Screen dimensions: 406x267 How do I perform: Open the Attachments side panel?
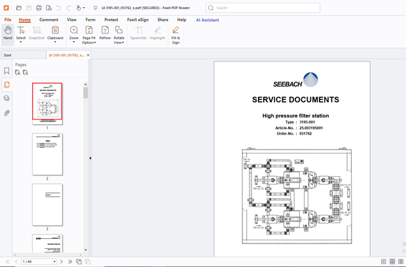click(7, 113)
